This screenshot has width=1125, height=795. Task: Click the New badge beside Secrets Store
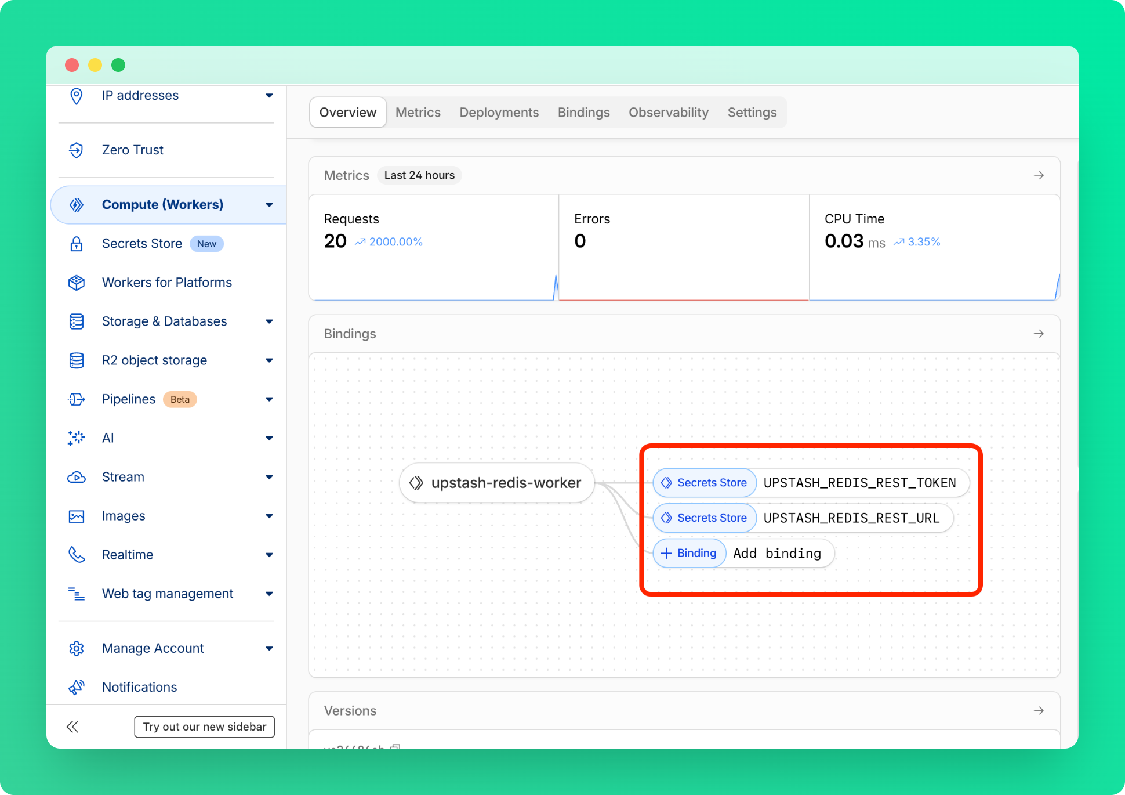pyautogui.click(x=206, y=244)
